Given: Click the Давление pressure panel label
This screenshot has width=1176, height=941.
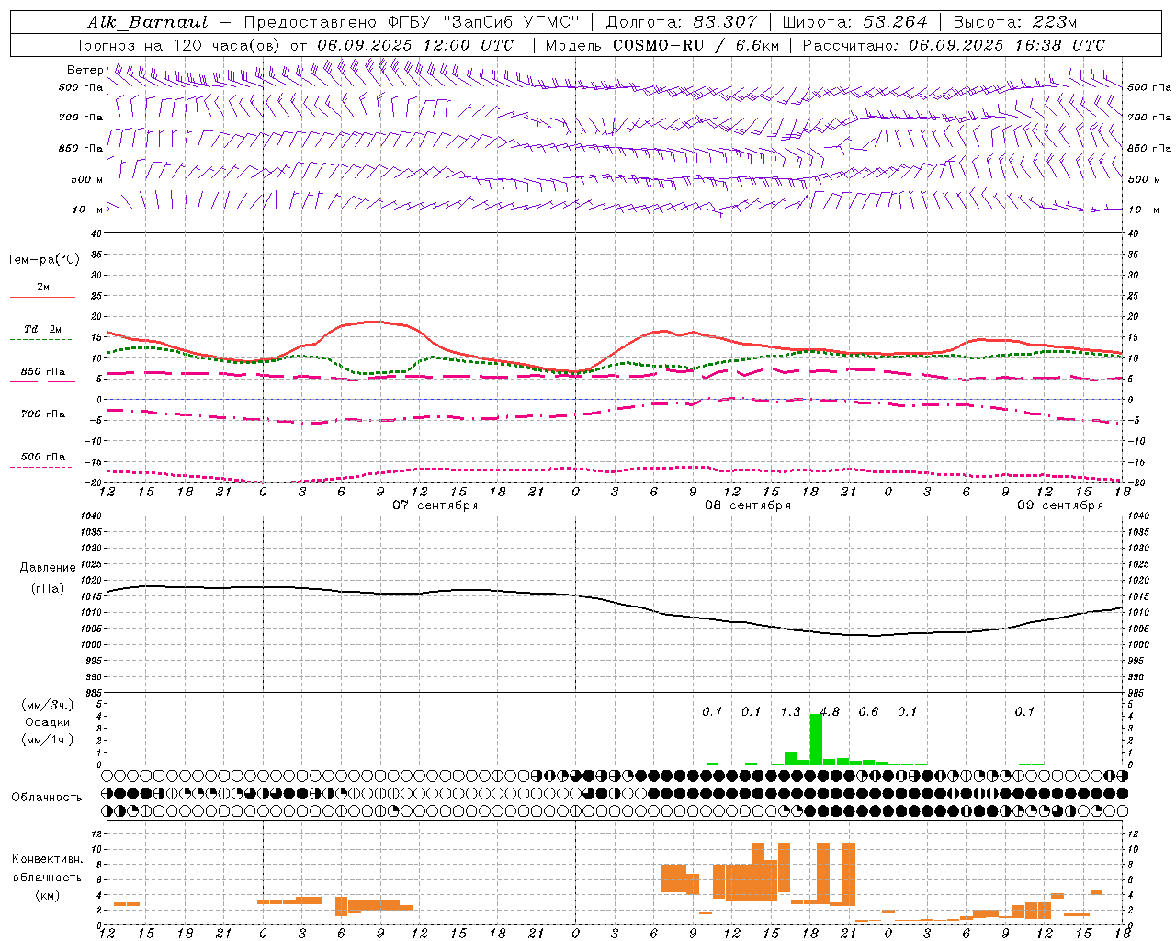Looking at the screenshot, I should [x=48, y=568].
